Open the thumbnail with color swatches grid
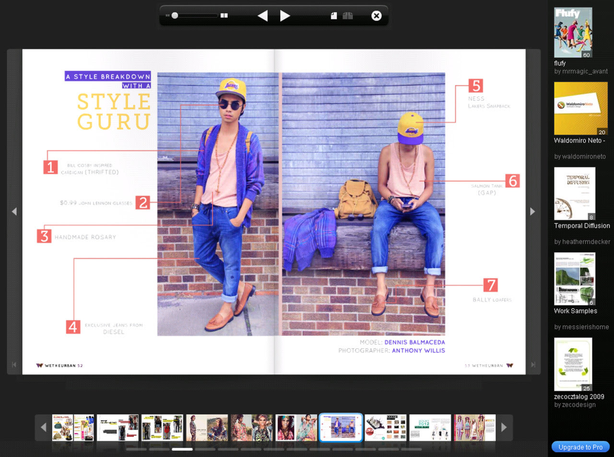 pos(386,427)
